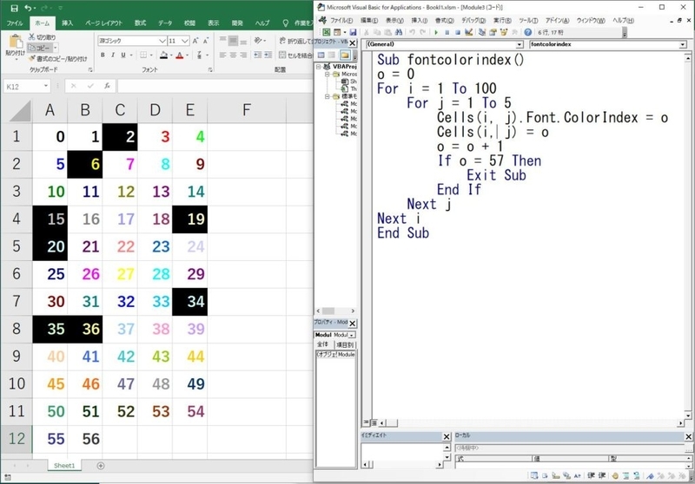Click the decrease indent icon in Excel alignment

click(257, 55)
